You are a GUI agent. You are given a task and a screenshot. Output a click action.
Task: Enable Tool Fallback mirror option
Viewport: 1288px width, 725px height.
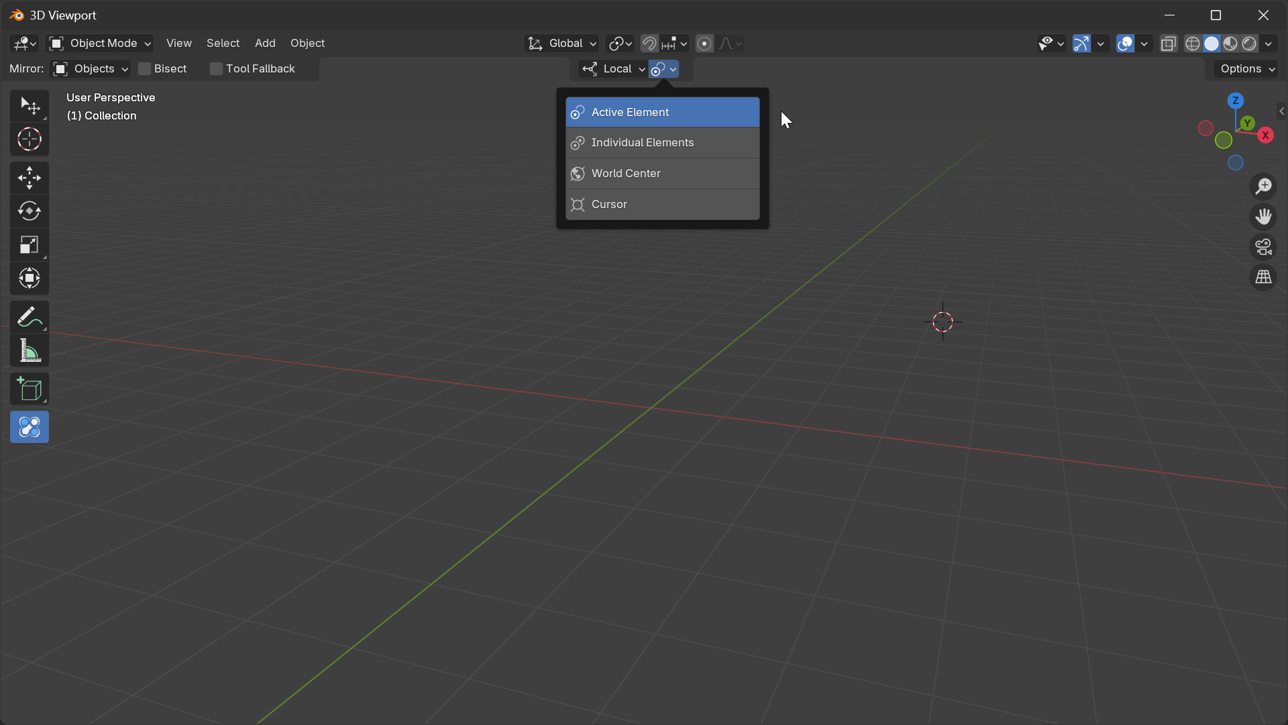(x=215, y=68)
